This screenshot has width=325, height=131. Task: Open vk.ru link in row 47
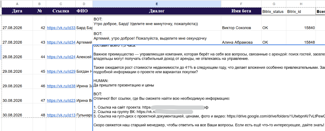tap(61, 100)
